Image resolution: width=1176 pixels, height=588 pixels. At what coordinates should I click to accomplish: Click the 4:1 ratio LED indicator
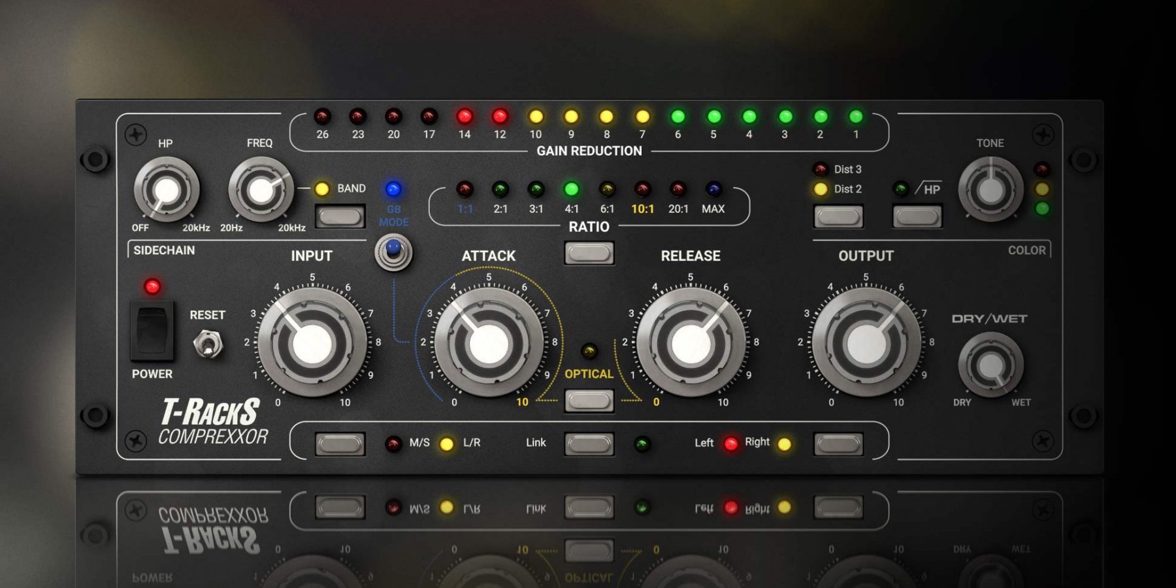[x=571, y=189]
